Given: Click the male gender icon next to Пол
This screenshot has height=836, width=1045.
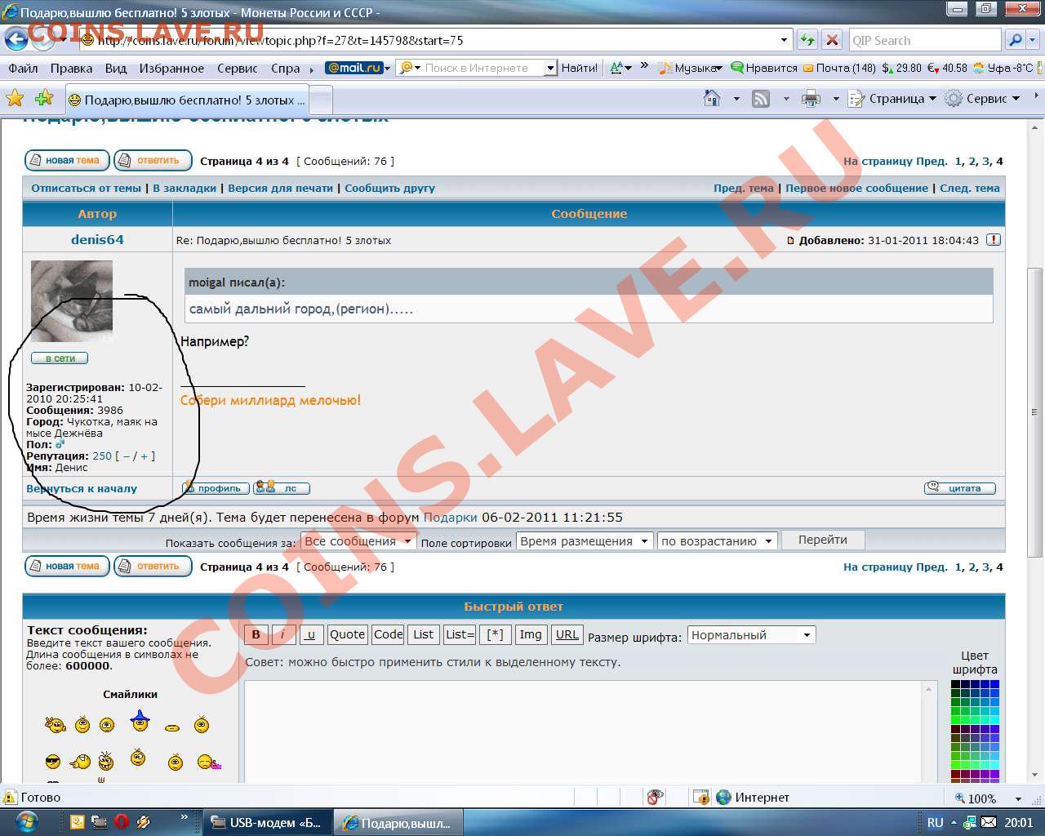Looking at the screenshot, I should (60, 444).
